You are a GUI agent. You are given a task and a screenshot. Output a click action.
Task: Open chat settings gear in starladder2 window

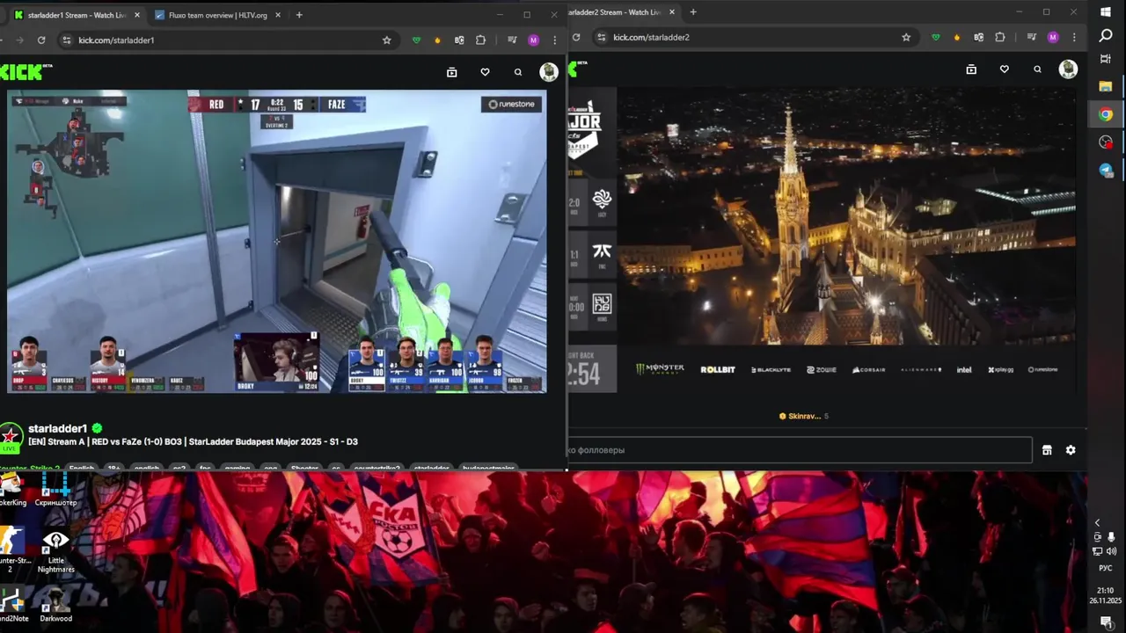click(1071, 450)
